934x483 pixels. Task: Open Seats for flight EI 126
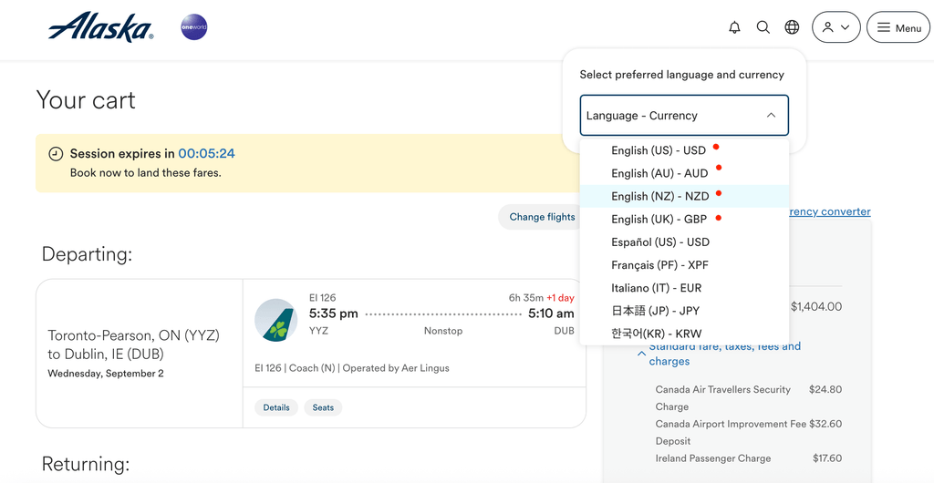pyautogui.click(x=323, y=407)
